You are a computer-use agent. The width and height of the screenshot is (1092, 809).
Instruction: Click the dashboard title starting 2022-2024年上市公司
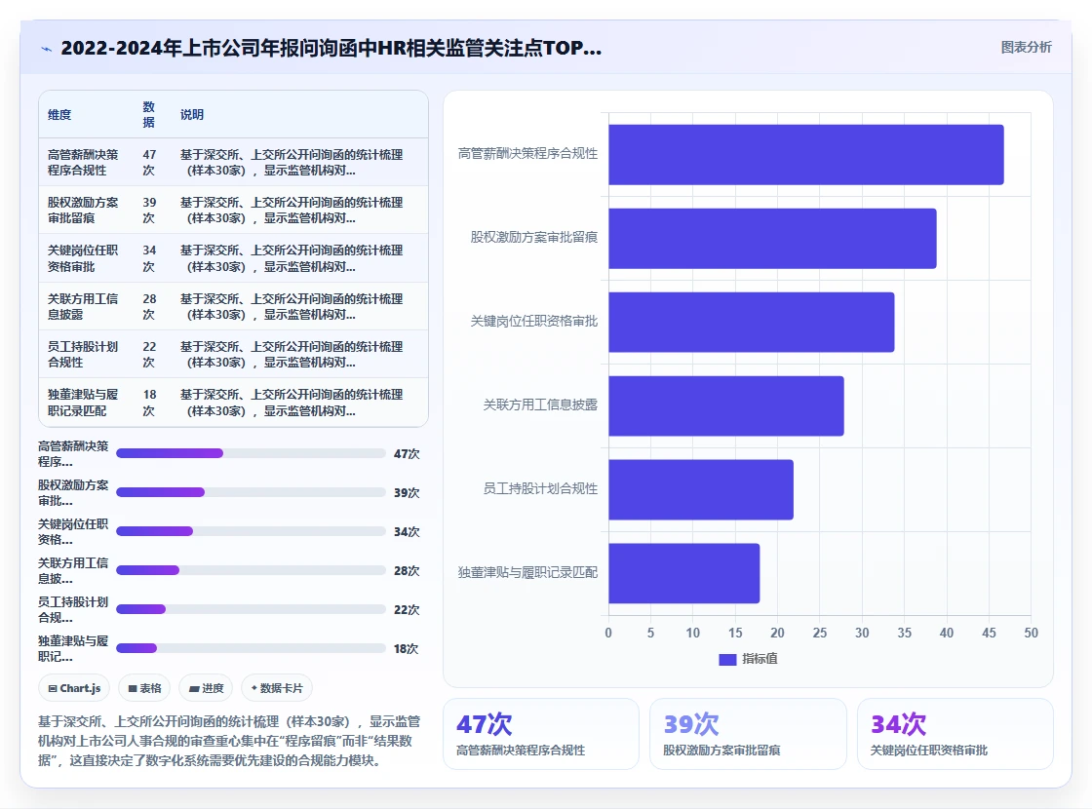click(x=331, y=48)
